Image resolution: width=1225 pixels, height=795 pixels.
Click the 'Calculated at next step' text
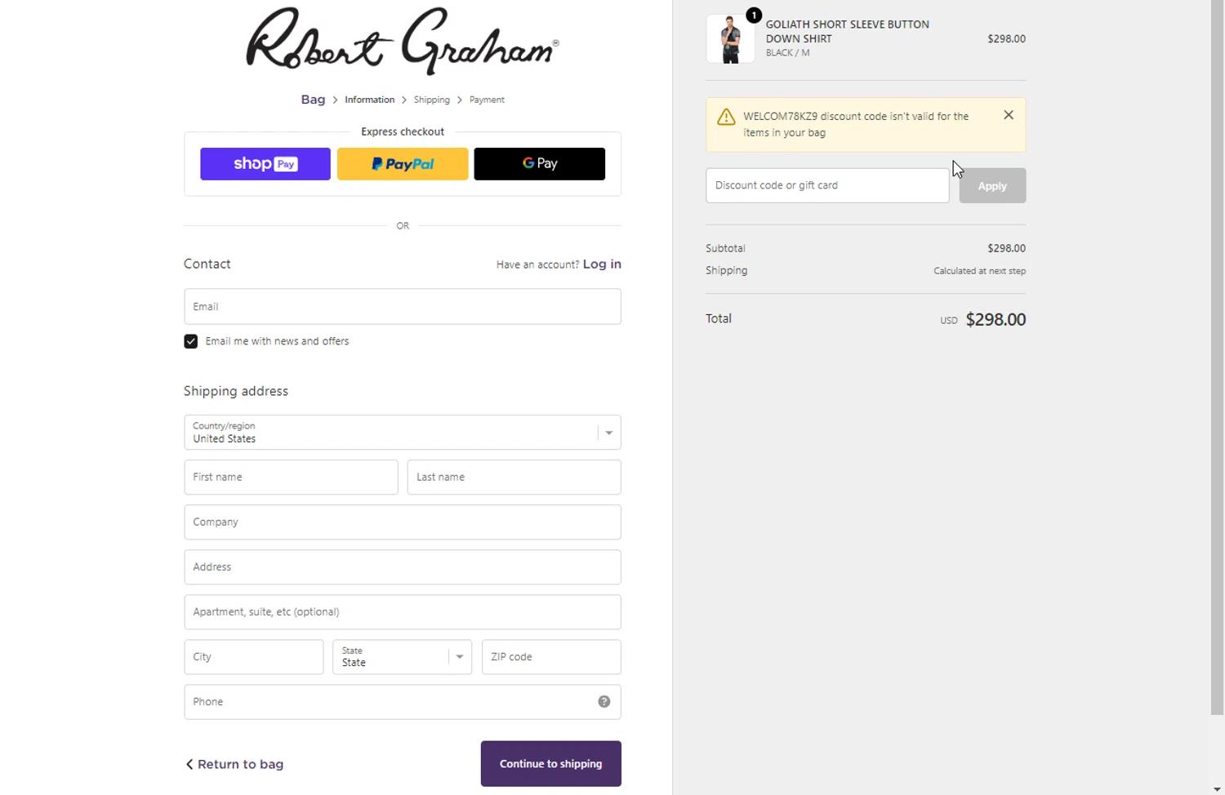point(980,271)
